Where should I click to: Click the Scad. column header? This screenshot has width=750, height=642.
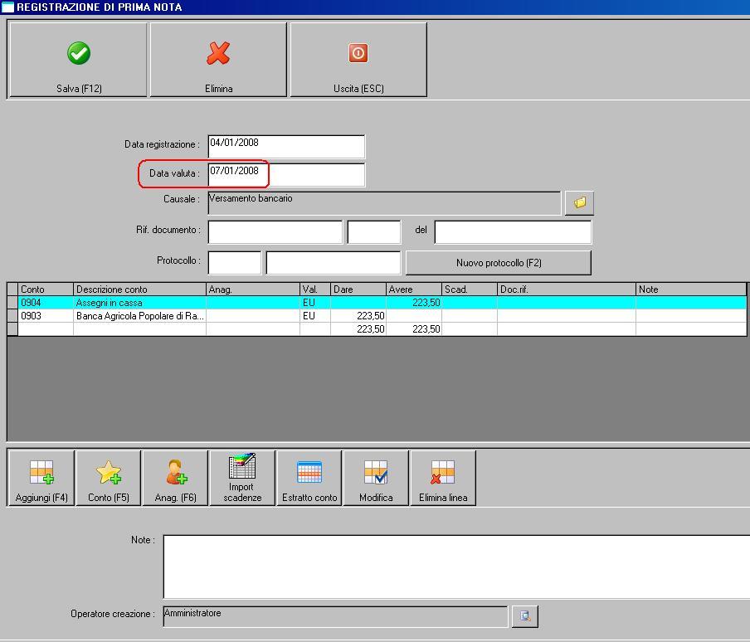point(470,289)
